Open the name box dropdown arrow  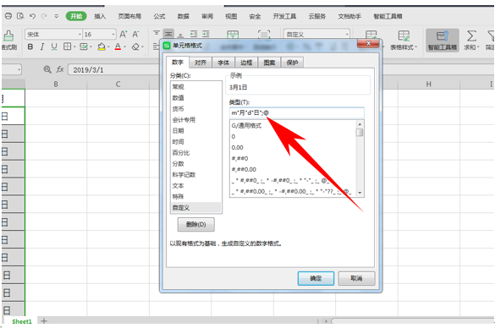click(x=19, y=69)
